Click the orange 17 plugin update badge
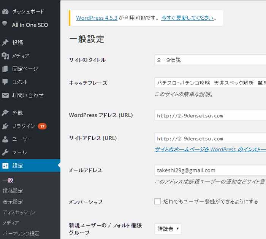 click(x=42, y=126)
